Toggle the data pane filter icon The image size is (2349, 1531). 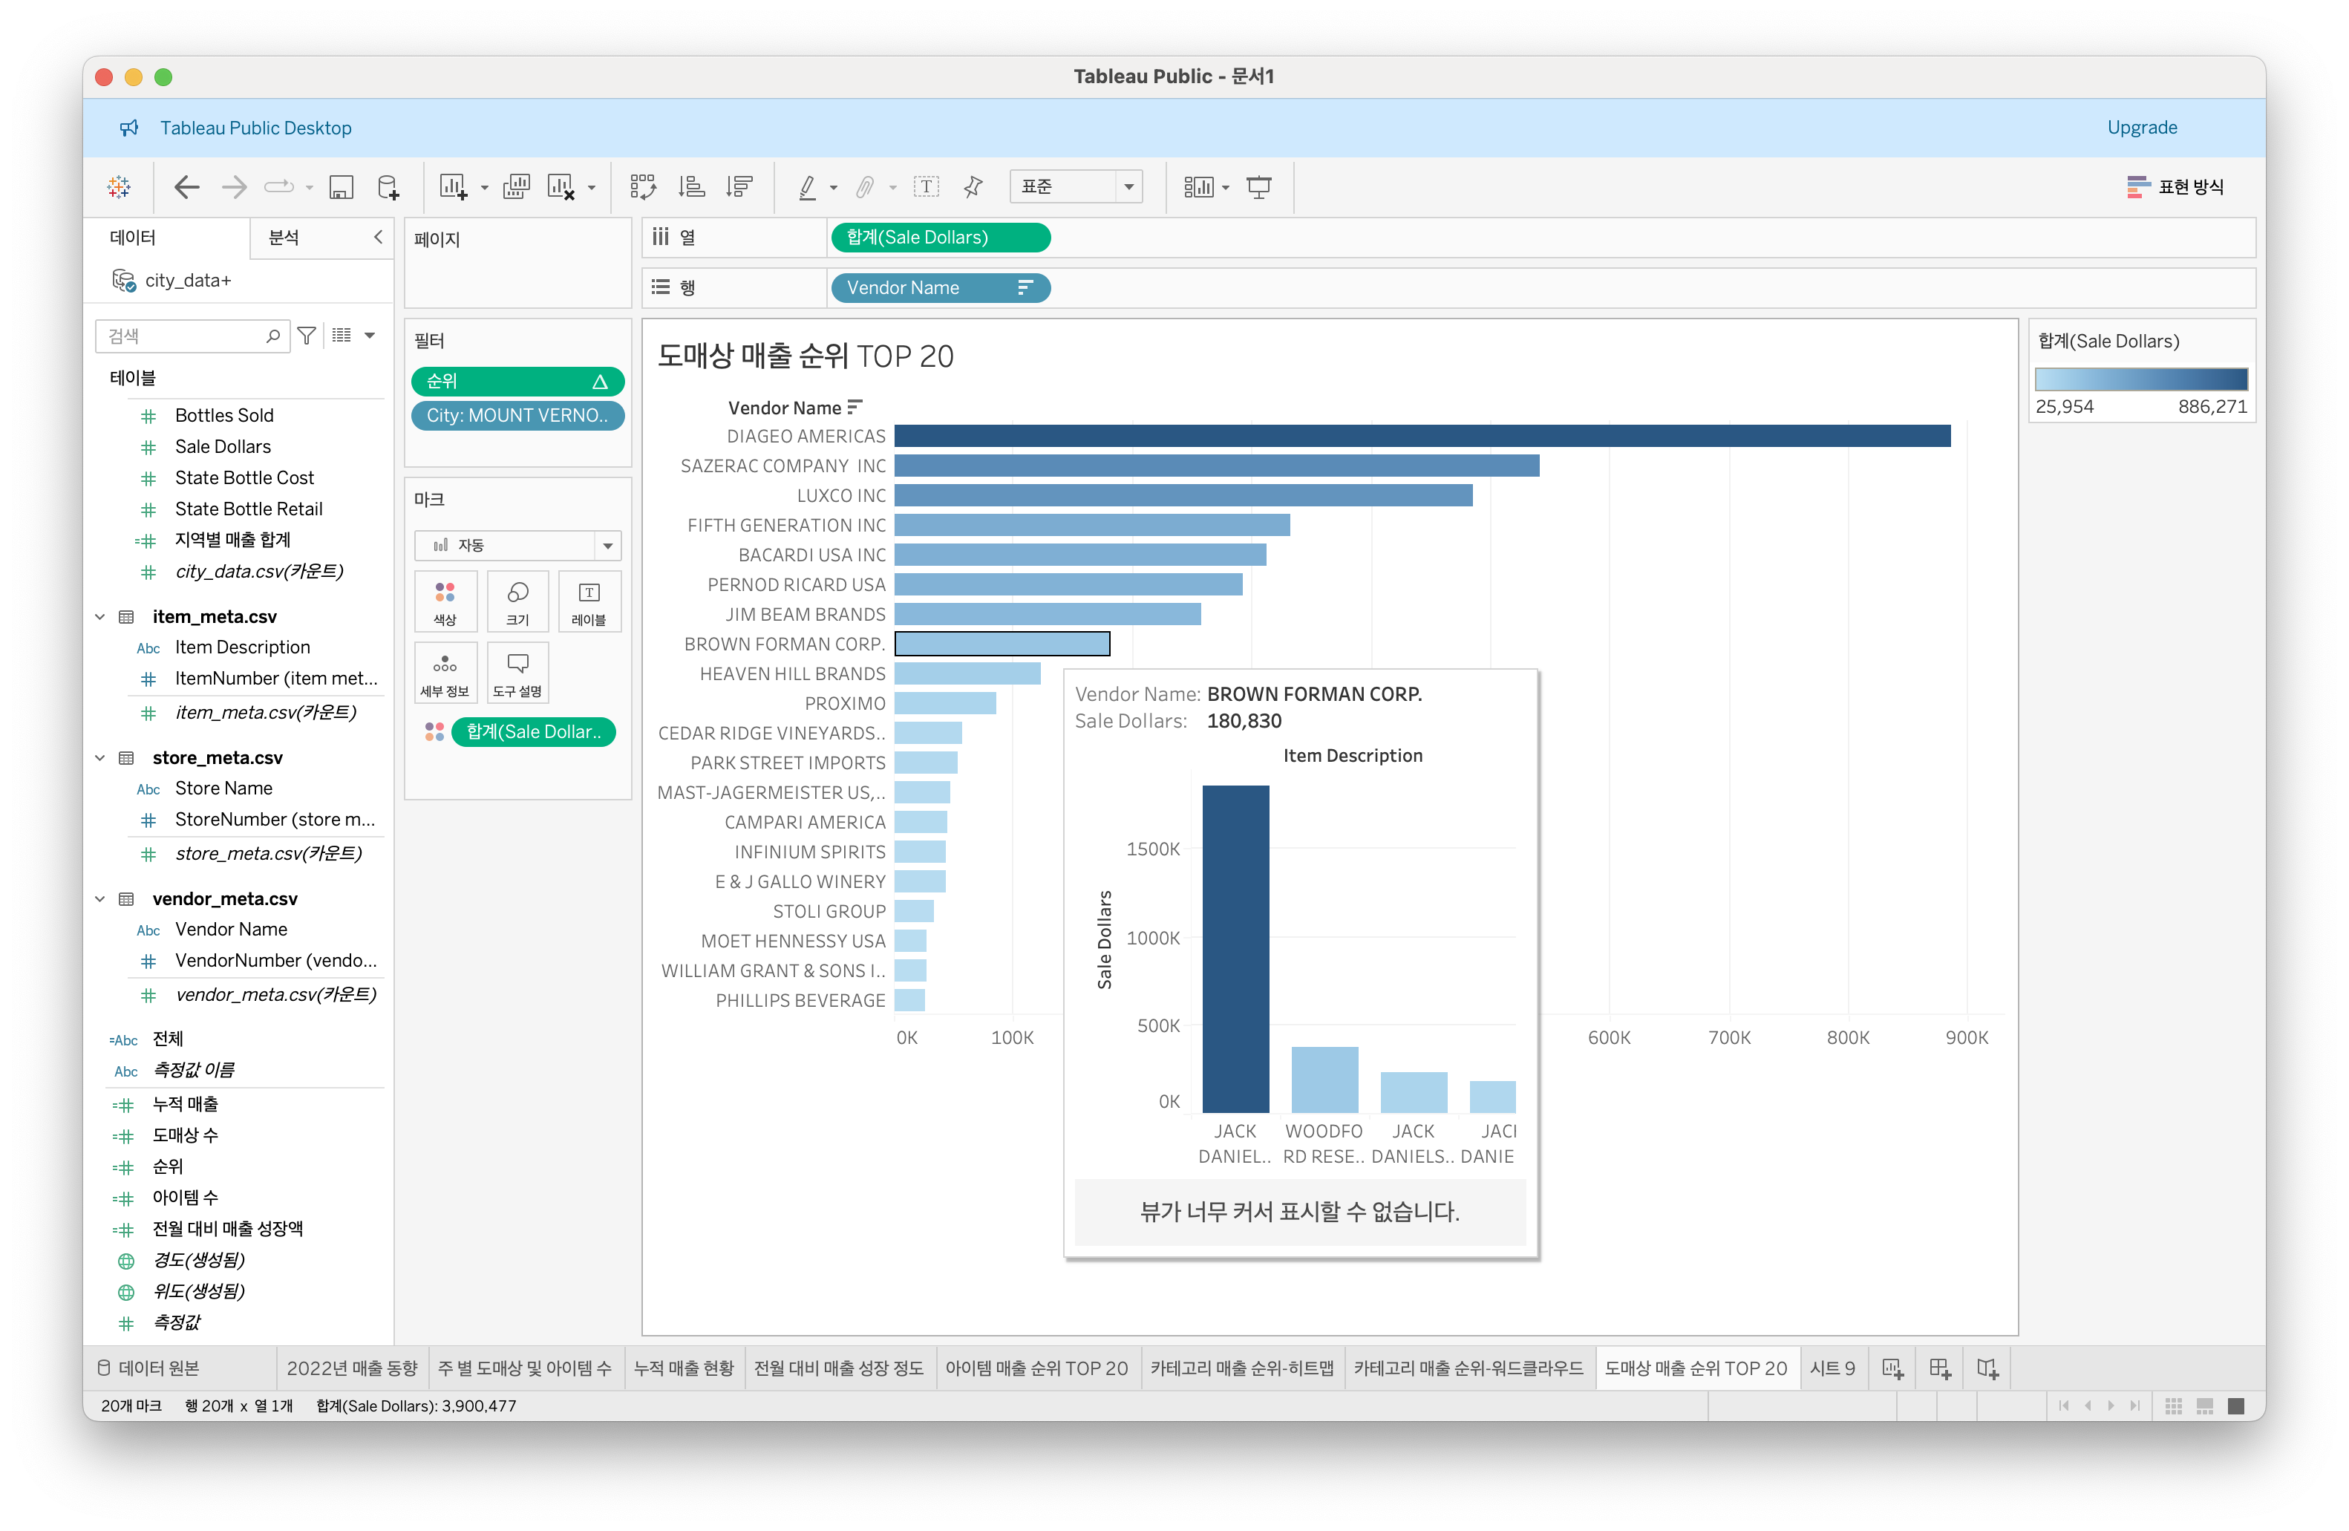click(307, 336)
